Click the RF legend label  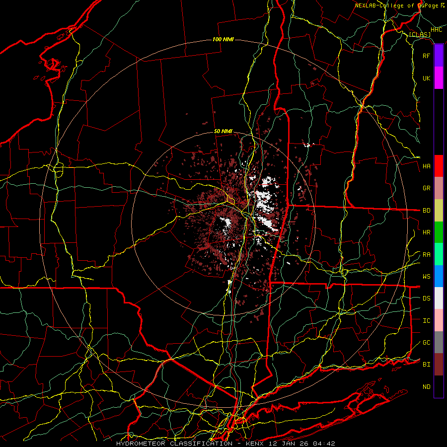click(x=427, y=56)
